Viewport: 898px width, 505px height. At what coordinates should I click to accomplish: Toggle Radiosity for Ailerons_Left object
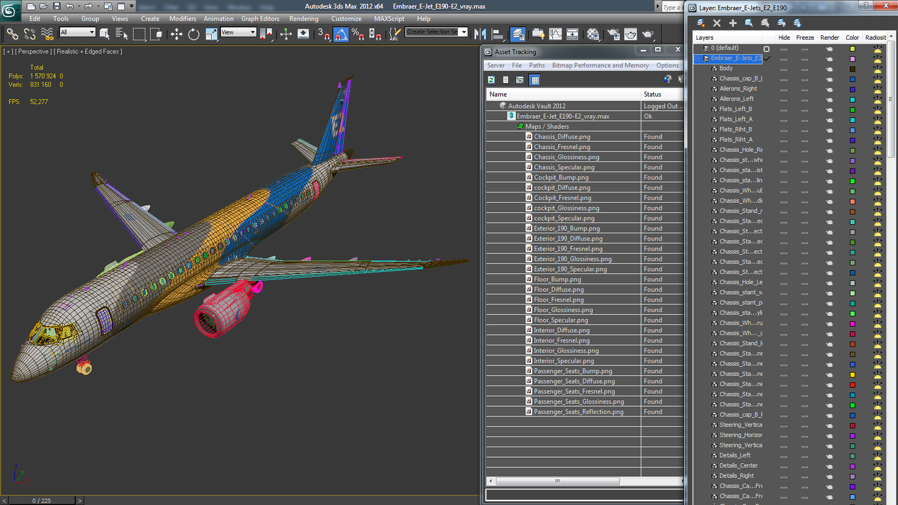click(877, 100)
